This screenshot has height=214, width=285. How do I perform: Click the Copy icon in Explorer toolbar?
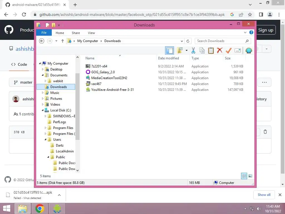tap(202, 50)
